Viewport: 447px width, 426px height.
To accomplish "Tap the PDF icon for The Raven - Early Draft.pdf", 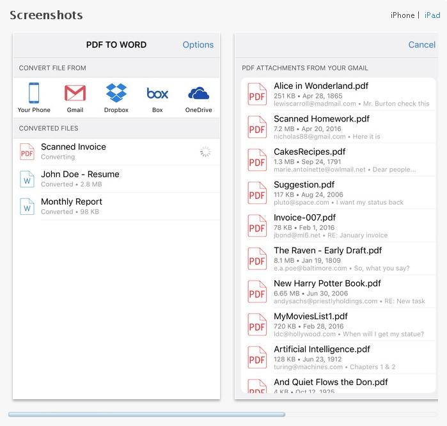I will point(257,258).
